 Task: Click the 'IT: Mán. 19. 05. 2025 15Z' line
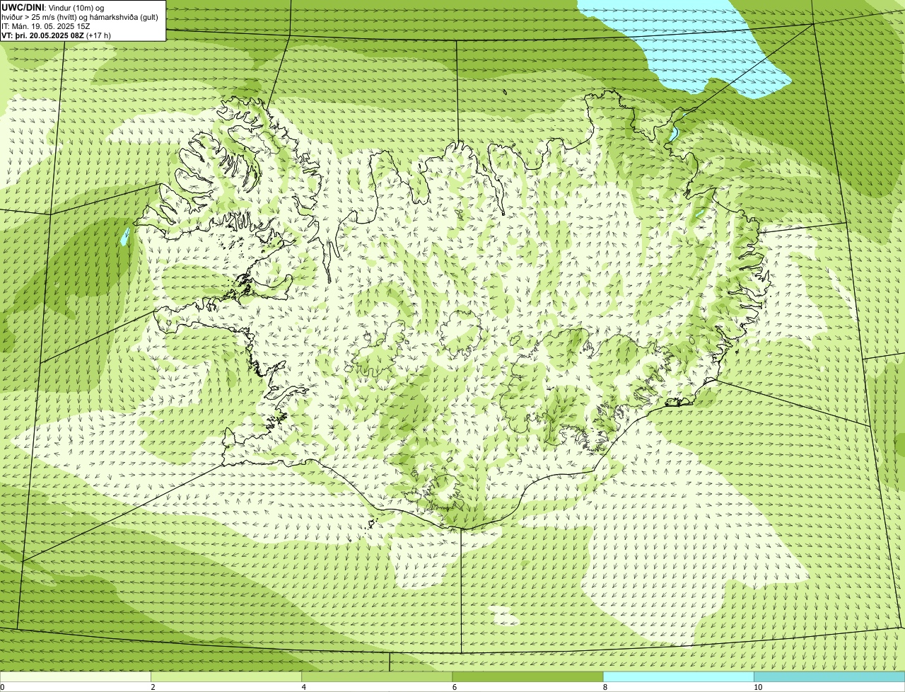46,26
